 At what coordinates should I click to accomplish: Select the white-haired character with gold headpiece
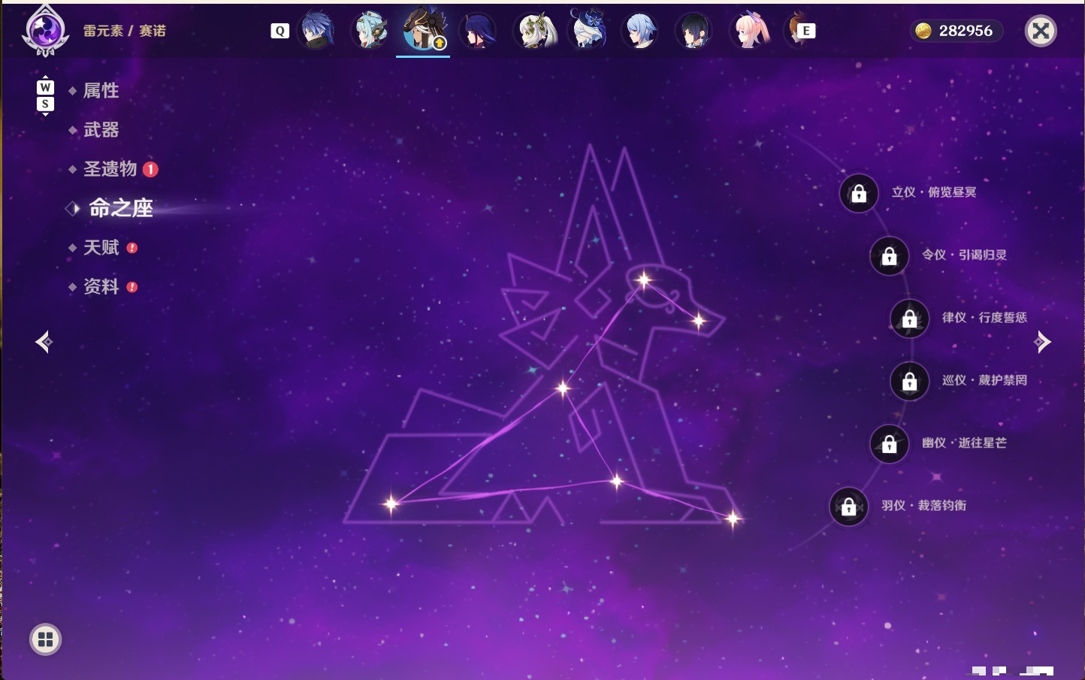click(533, 31)
